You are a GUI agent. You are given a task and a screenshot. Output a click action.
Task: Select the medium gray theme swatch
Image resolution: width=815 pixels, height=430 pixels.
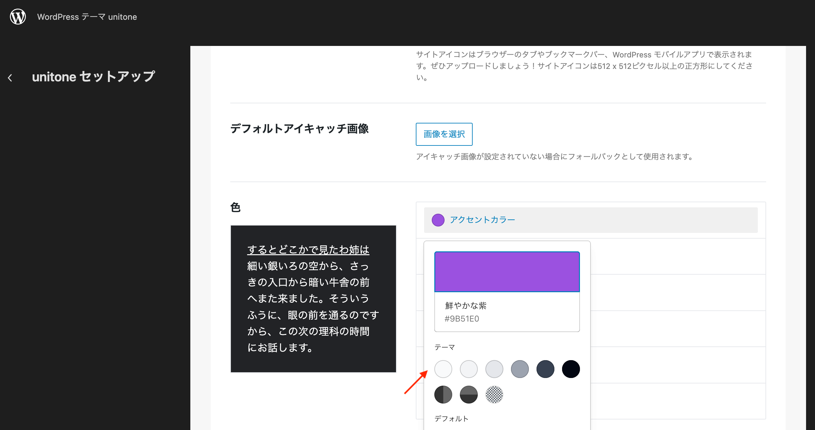pos(520,369)
